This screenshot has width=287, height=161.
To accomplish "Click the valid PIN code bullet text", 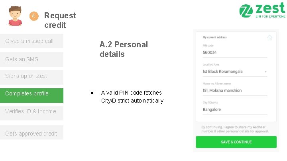I will click(132, 97).
